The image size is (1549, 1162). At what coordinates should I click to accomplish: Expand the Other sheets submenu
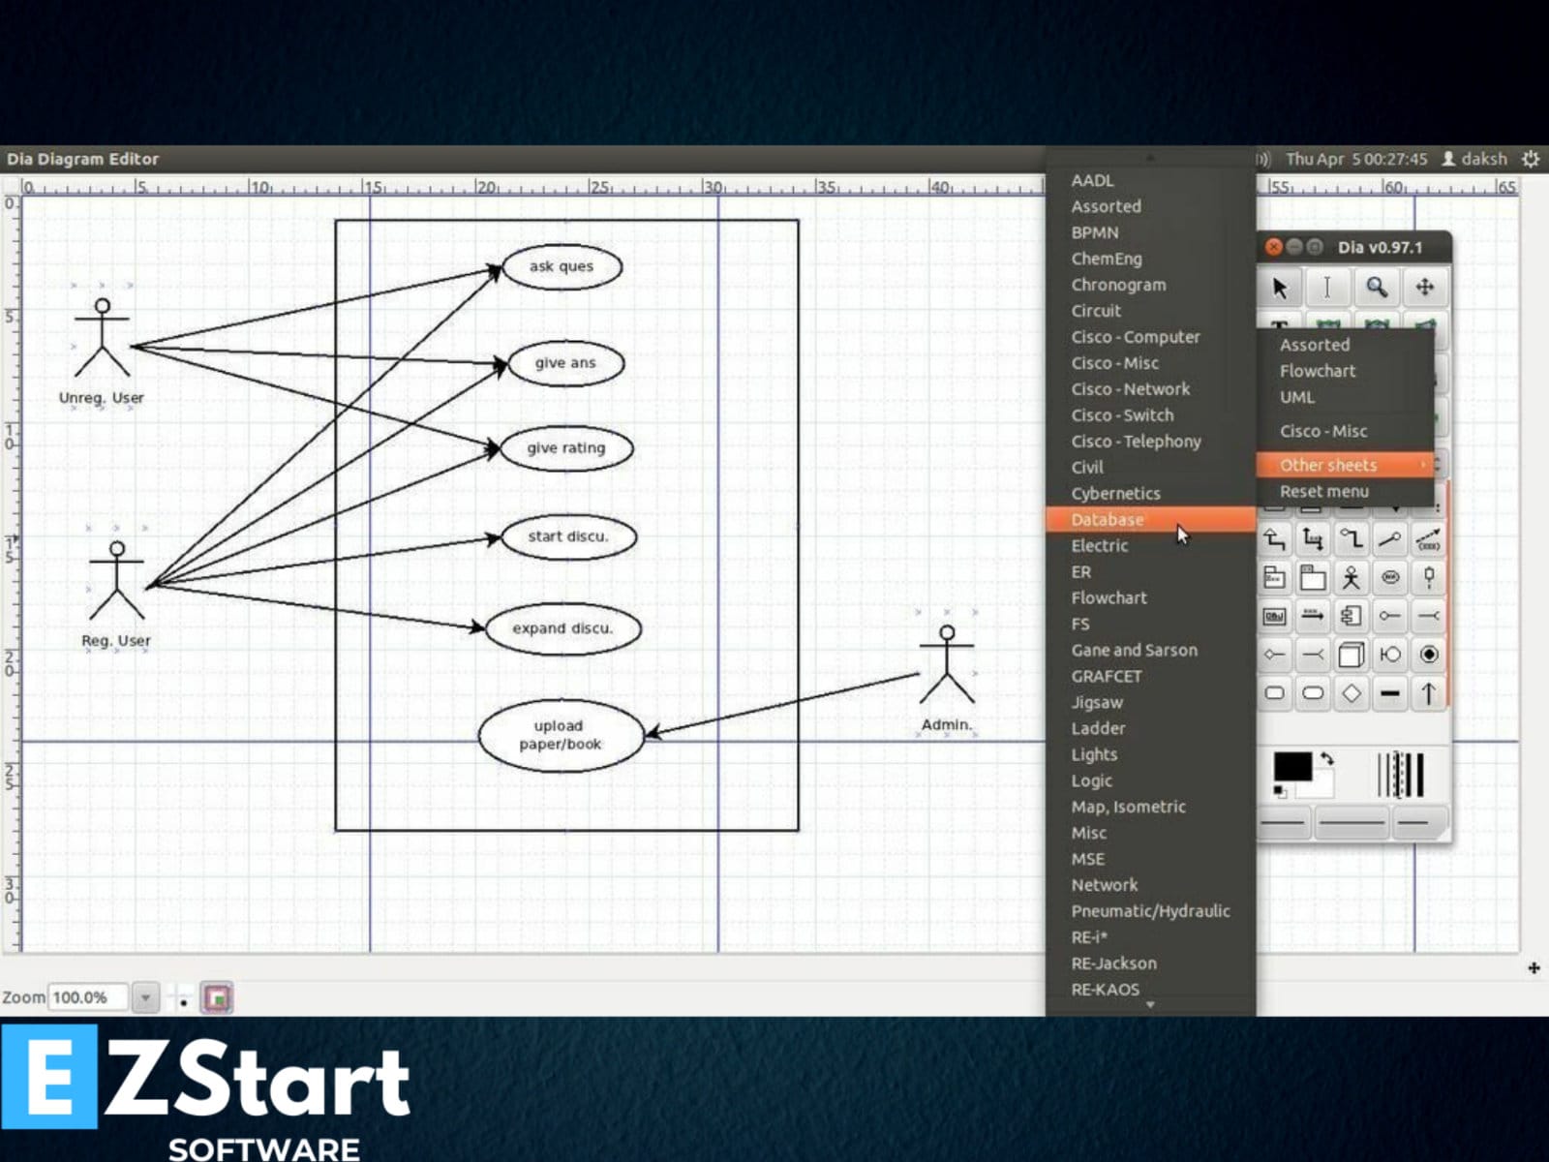tap(1327, 465)
